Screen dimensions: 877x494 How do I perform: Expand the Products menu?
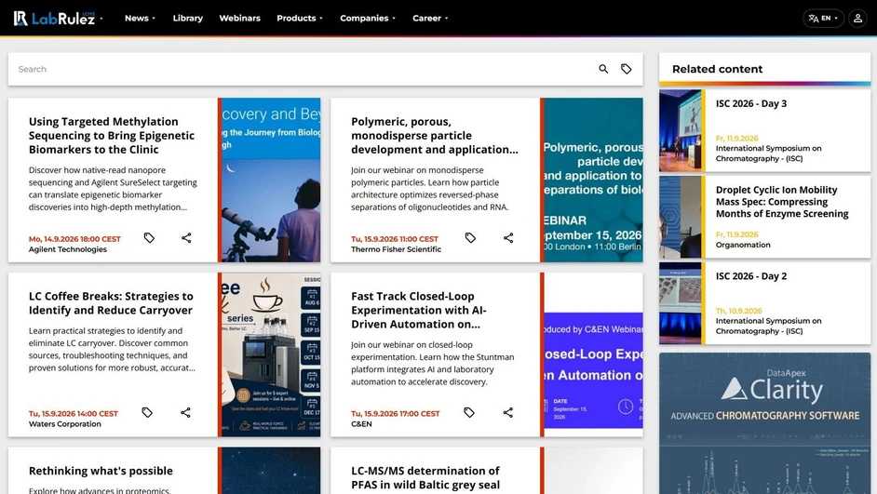click(300, 19)
